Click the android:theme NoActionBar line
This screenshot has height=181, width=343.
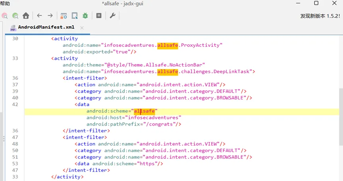tap(134, 65)
